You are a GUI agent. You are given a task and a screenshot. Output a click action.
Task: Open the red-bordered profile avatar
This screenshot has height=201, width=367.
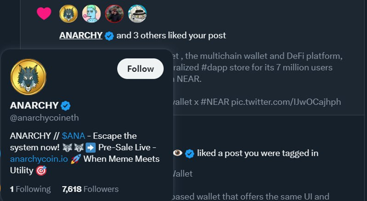pyautogui.click(x=114, y=14)
